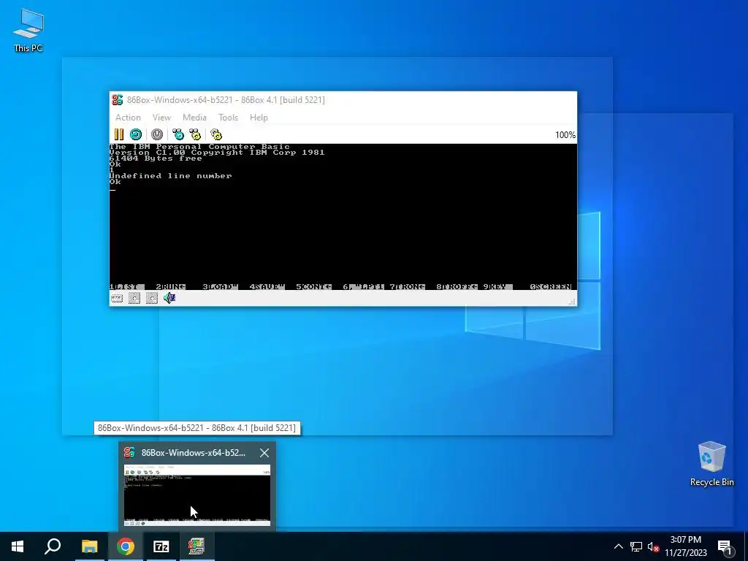Click the 4SAVE" function key label
Screen dimensions: 748x561
click(267, 286)
